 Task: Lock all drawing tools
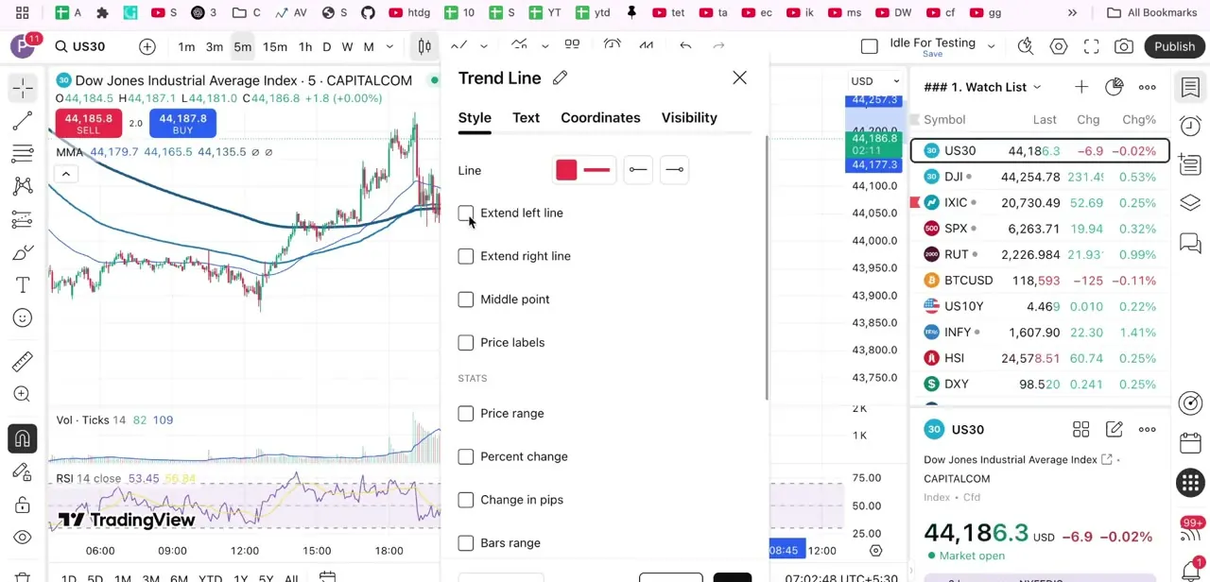tap(23, 505)
